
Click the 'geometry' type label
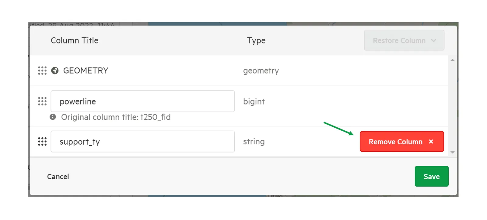pyautogui.click(x=261, y=71)
